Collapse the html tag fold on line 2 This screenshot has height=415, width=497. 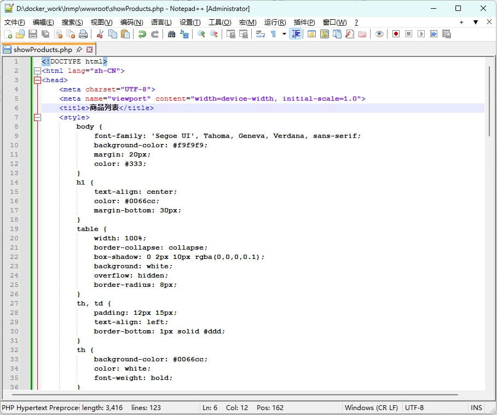point(37,71)
